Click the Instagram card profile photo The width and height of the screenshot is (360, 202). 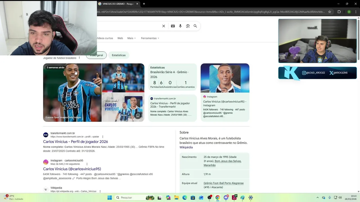point(225,78)
